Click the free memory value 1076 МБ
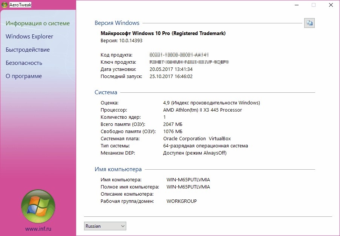This screenshot has width=340, height=236. [x=173, y=132]
